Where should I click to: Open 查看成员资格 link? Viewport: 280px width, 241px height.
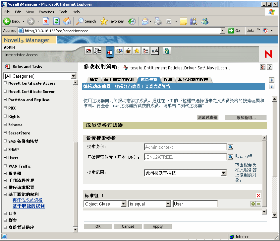(157, 87)
